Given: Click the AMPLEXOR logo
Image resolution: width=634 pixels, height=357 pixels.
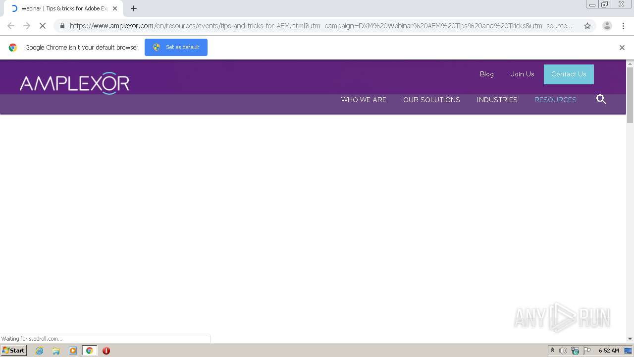Looking at the screenshot, I should 74,83.
